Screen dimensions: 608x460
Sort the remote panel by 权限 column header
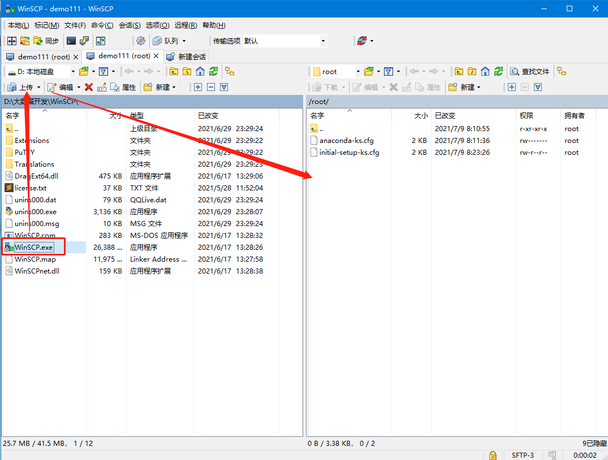538,115
